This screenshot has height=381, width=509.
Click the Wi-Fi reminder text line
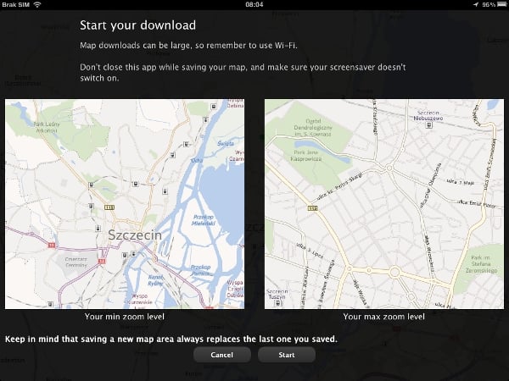[x=188, y=46]
